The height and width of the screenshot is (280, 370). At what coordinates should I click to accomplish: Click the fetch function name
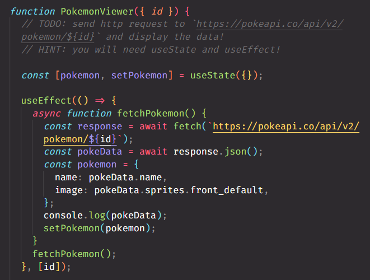188,127
